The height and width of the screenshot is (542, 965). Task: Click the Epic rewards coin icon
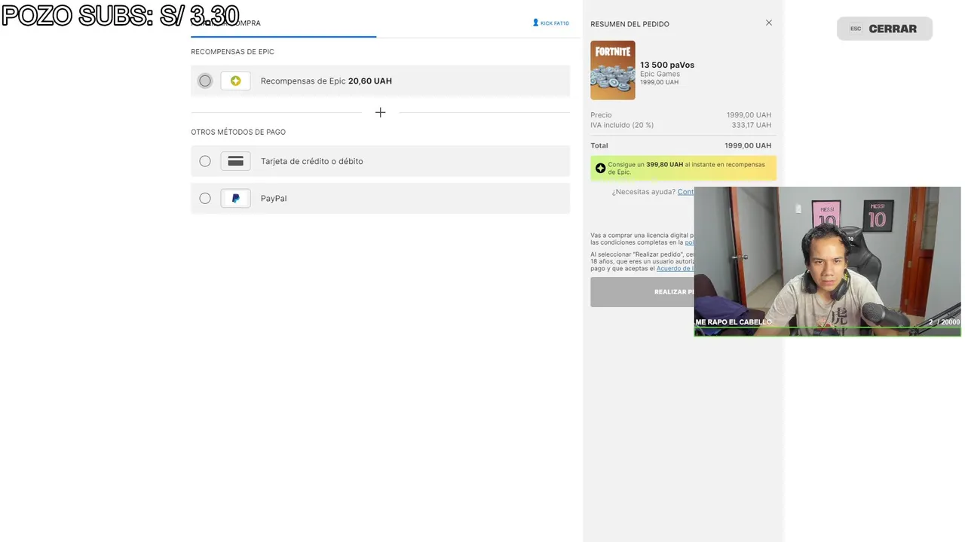pyautogui.click(x=235, y=81)
